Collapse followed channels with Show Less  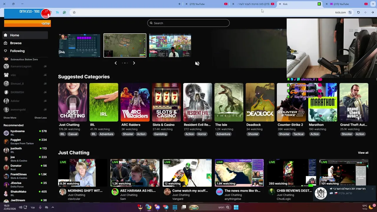pos(41,118)
